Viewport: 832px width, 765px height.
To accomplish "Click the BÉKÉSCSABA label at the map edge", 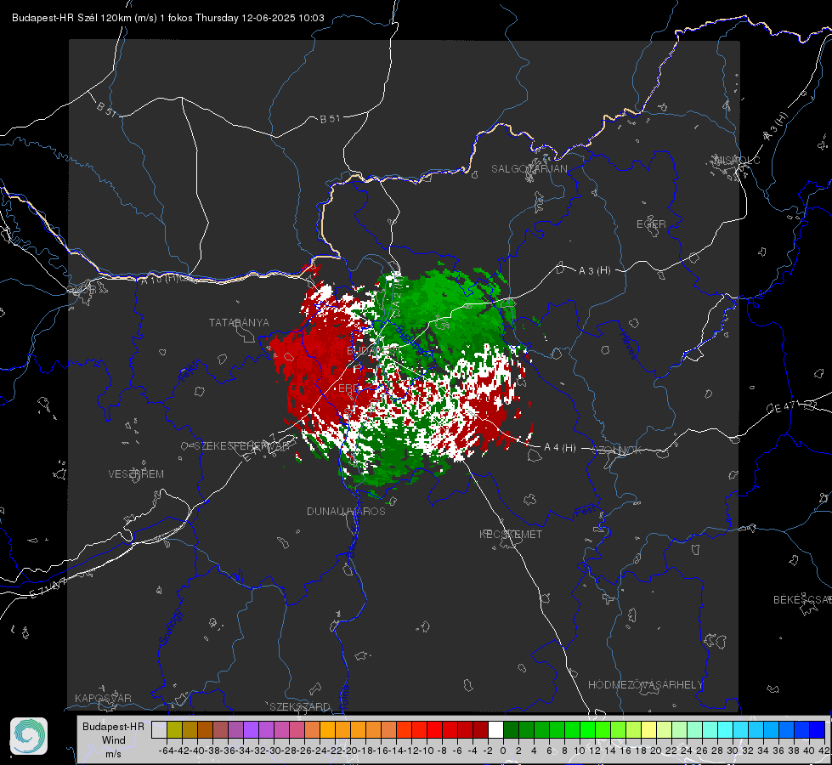I will coord(802,599).
